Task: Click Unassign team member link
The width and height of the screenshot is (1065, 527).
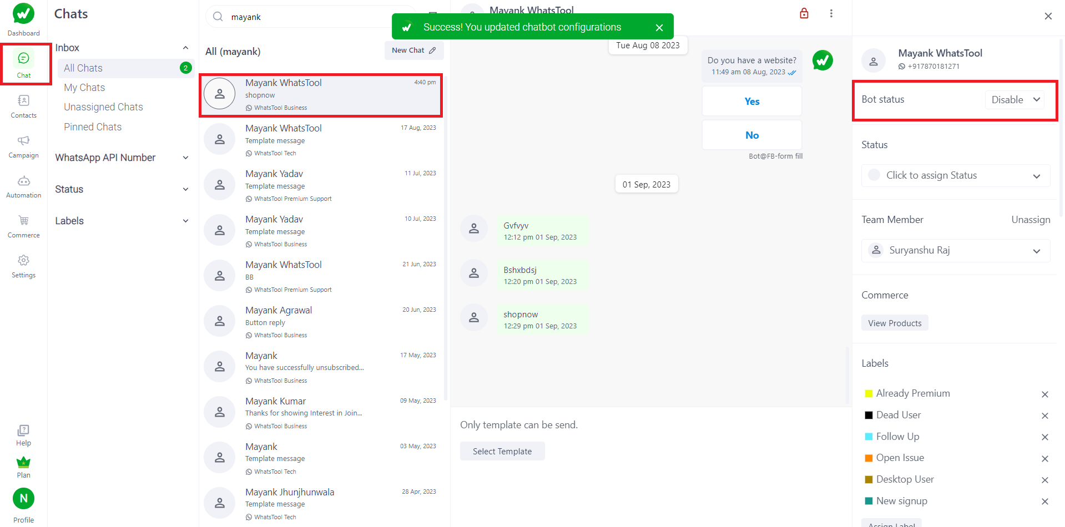Action: pos(1031,220)
